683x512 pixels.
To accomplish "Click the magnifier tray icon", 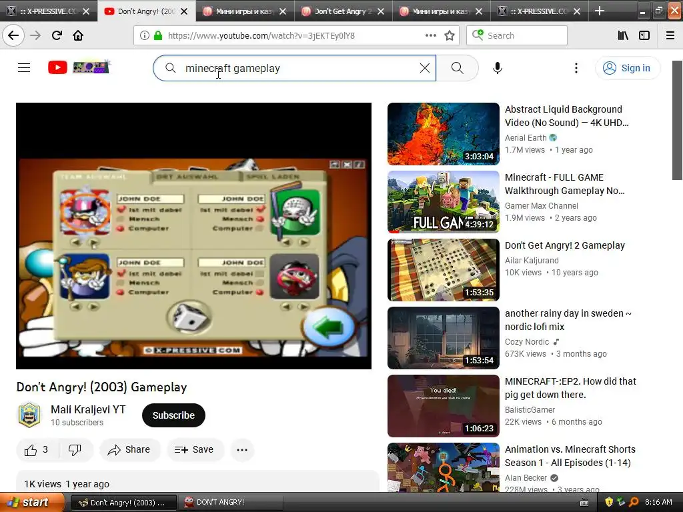I will click(x=634, y=503).
